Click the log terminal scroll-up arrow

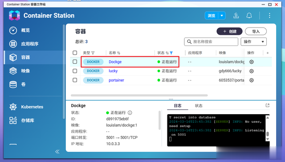tap(268, 118)
